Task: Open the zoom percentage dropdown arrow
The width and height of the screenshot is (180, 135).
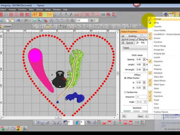Action: 89,20
